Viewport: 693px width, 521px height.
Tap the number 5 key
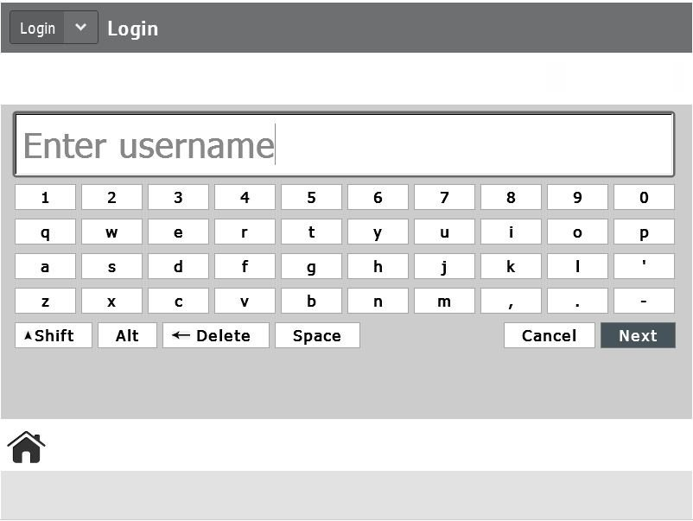(311, 197)
